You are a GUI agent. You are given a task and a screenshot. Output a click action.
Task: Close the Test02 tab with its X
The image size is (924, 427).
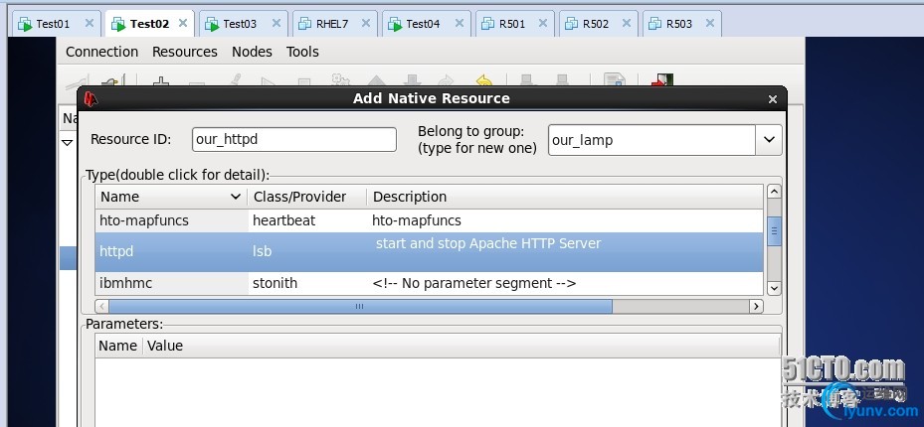[183, 23]
